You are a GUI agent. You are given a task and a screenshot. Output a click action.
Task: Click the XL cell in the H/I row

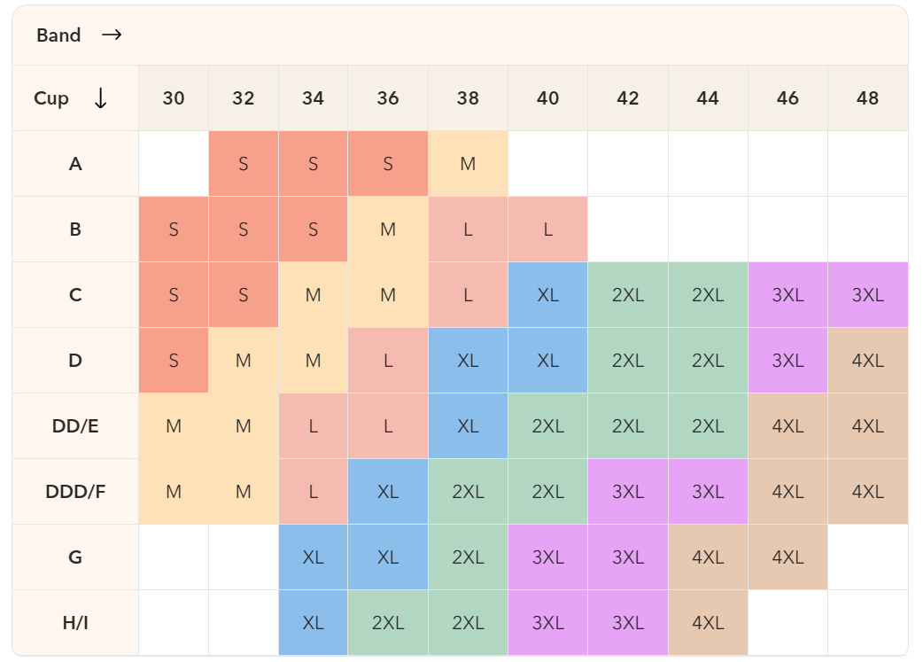(313, 623)
